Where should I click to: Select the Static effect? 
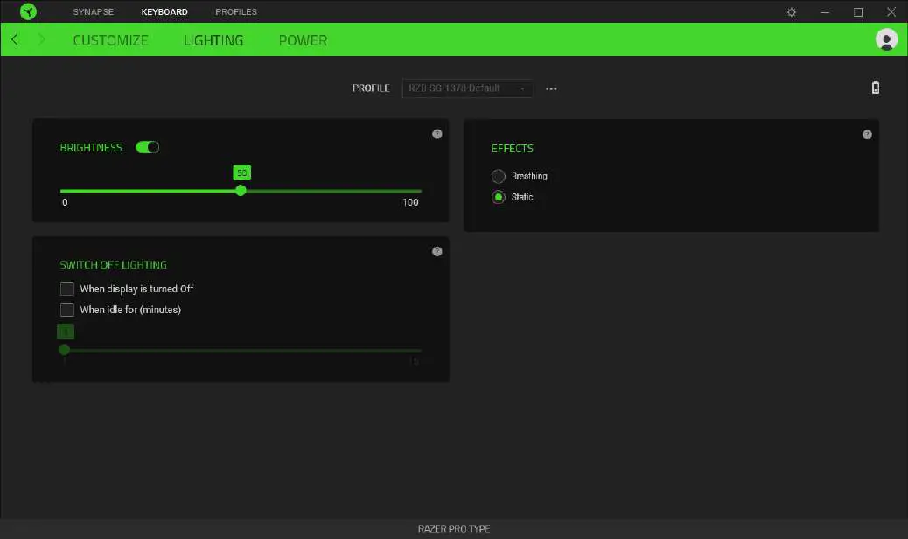tap(499, 197)
